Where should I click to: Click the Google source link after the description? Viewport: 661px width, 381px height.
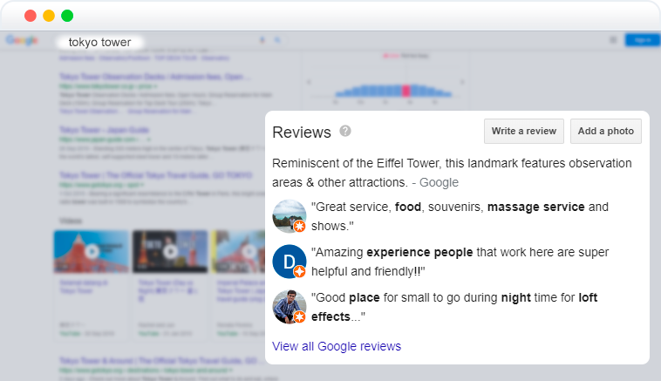tap(439, 182)
